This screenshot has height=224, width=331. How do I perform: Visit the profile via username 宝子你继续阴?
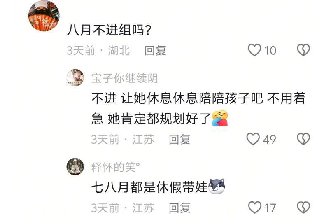pos(125,78)
